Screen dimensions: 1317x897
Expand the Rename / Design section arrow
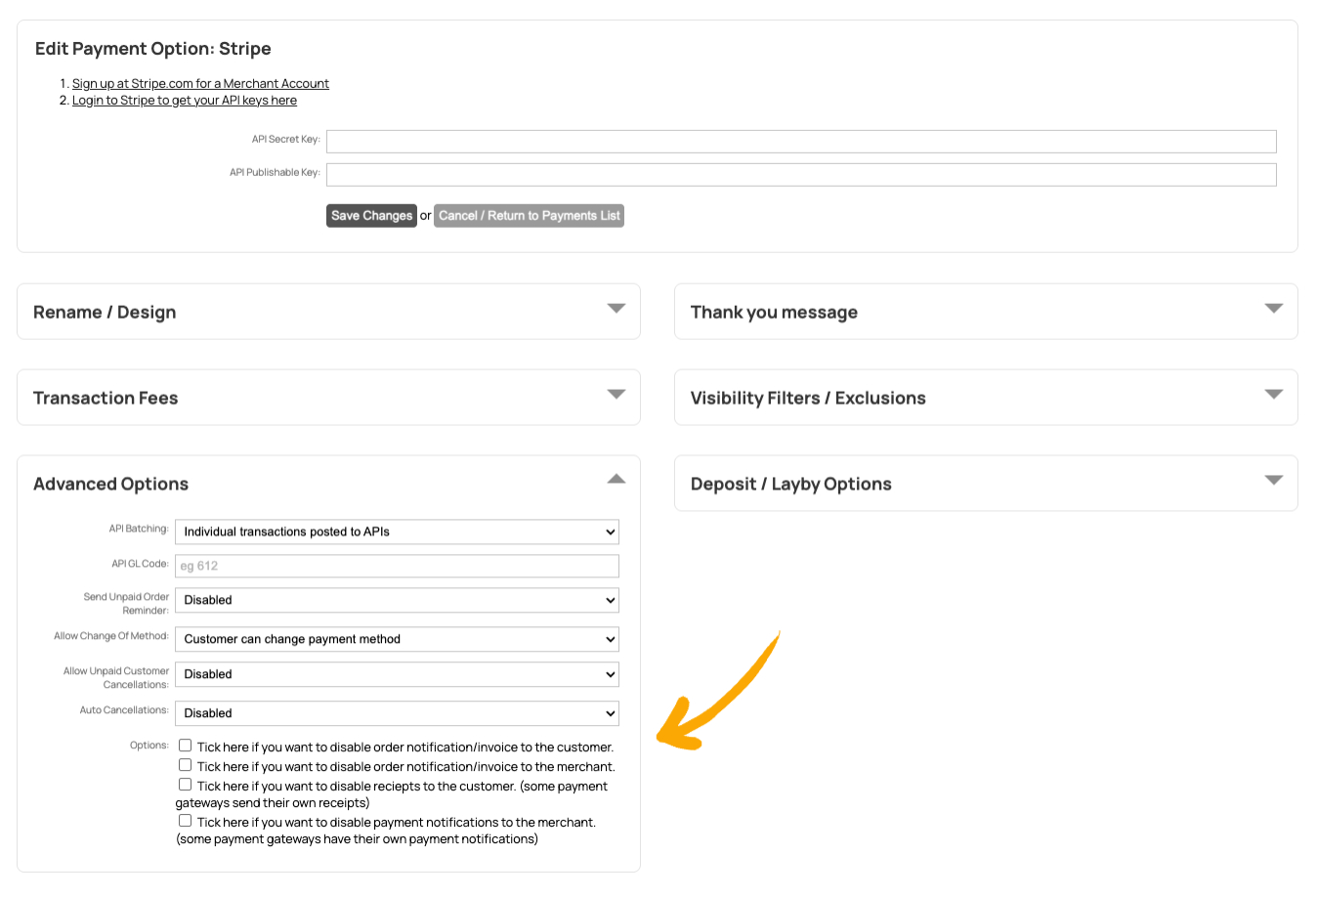point(616,309)
